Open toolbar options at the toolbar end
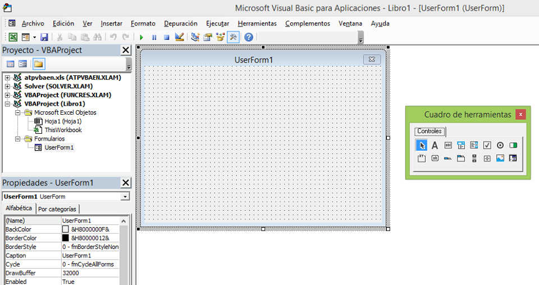Viewport: 539px width, 285px height. 360,37
